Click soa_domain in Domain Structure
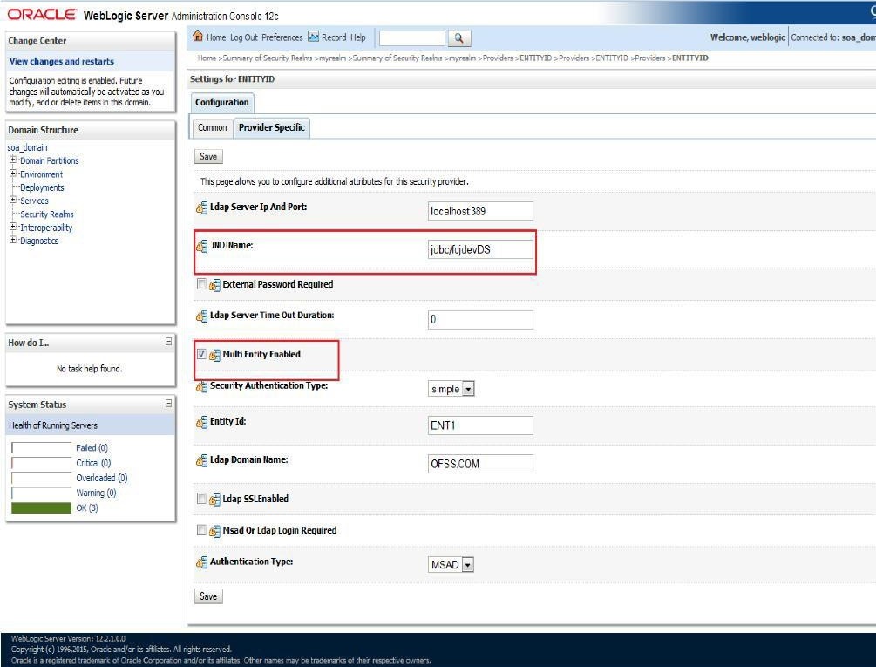 point(27,147)
